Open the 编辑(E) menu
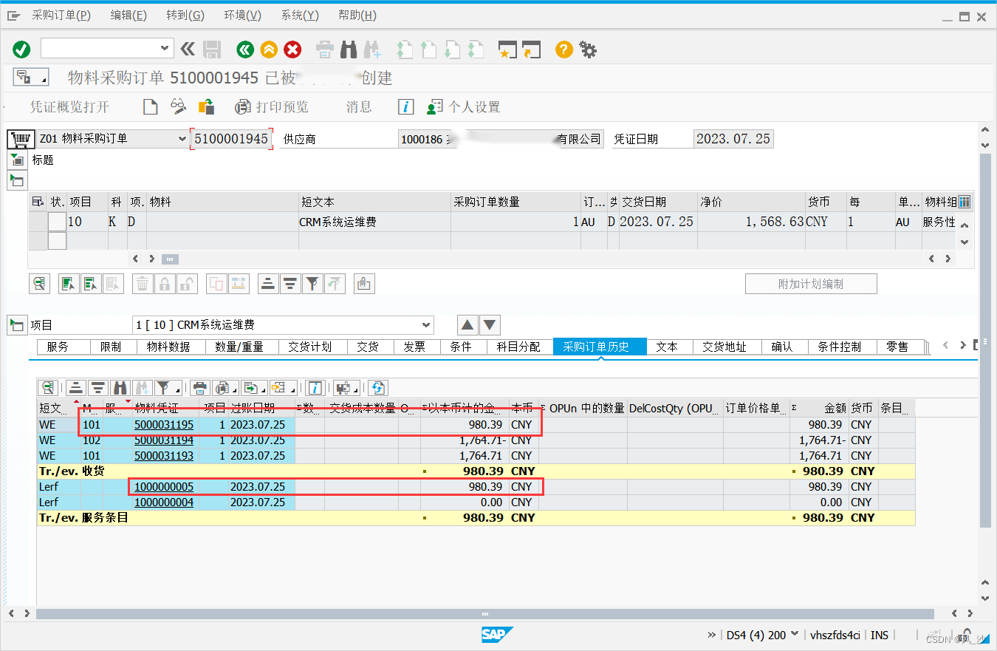This screenshot has height=651, width=997. (x=129, y=16)
